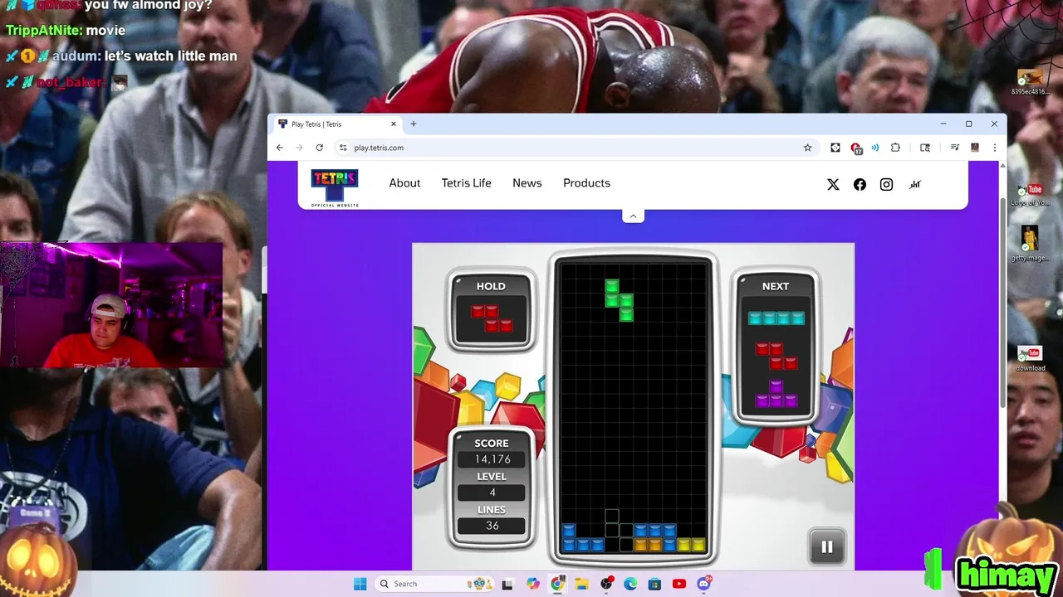Open the Facebook social link
Viewport: 1063px width, 597px height.
coord(860,185)
